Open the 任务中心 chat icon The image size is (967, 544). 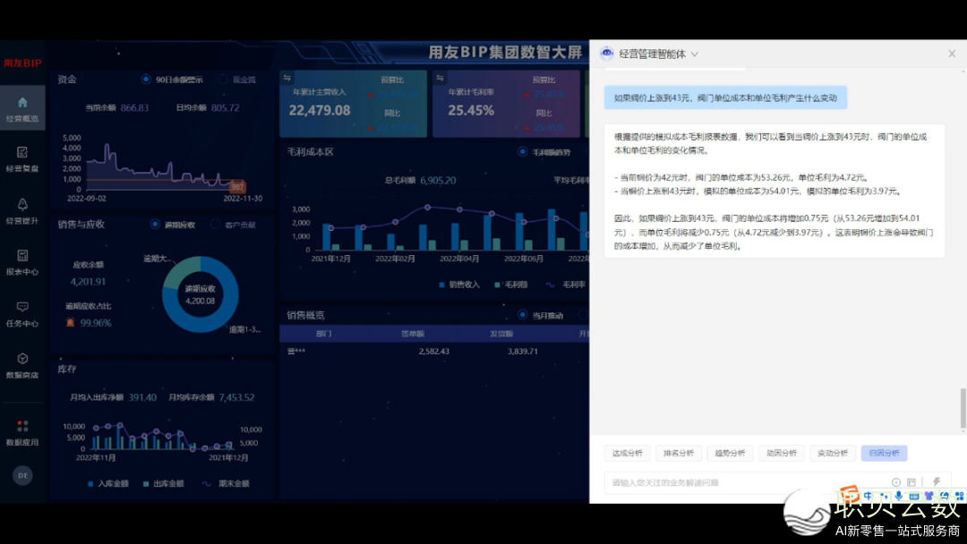coord(22,307)
